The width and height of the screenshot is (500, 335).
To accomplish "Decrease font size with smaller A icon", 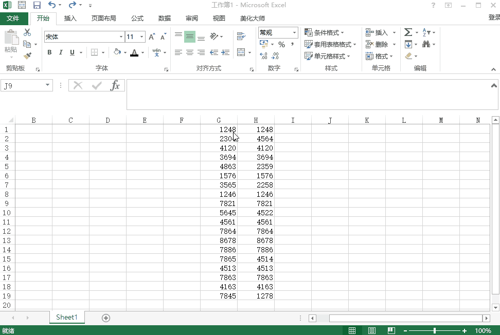I will click(163, 36).
